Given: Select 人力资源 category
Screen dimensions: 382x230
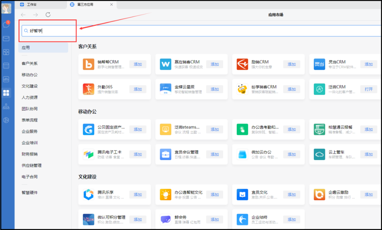Looking at the screenshot, I should pos(29,97).
